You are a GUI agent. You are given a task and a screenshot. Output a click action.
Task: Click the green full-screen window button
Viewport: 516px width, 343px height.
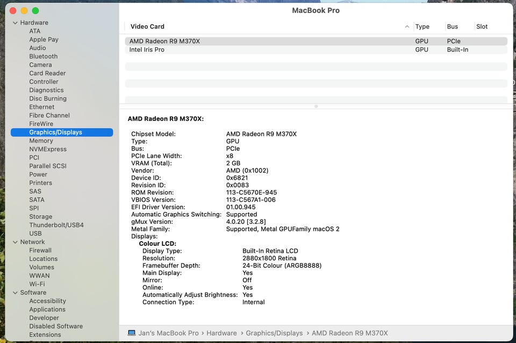(35, 11)
